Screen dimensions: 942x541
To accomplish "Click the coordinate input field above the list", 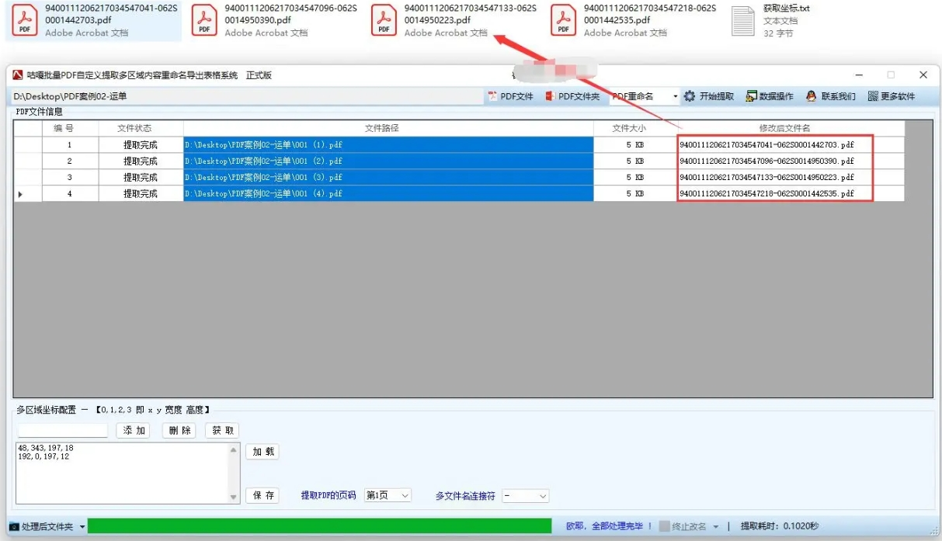I will [x=63, y=431].
